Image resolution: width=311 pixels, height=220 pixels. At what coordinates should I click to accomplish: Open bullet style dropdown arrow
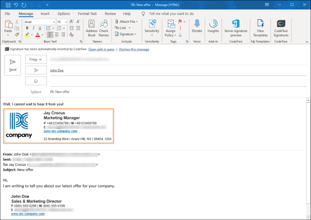pyautogui.click(x=53, y=28)
